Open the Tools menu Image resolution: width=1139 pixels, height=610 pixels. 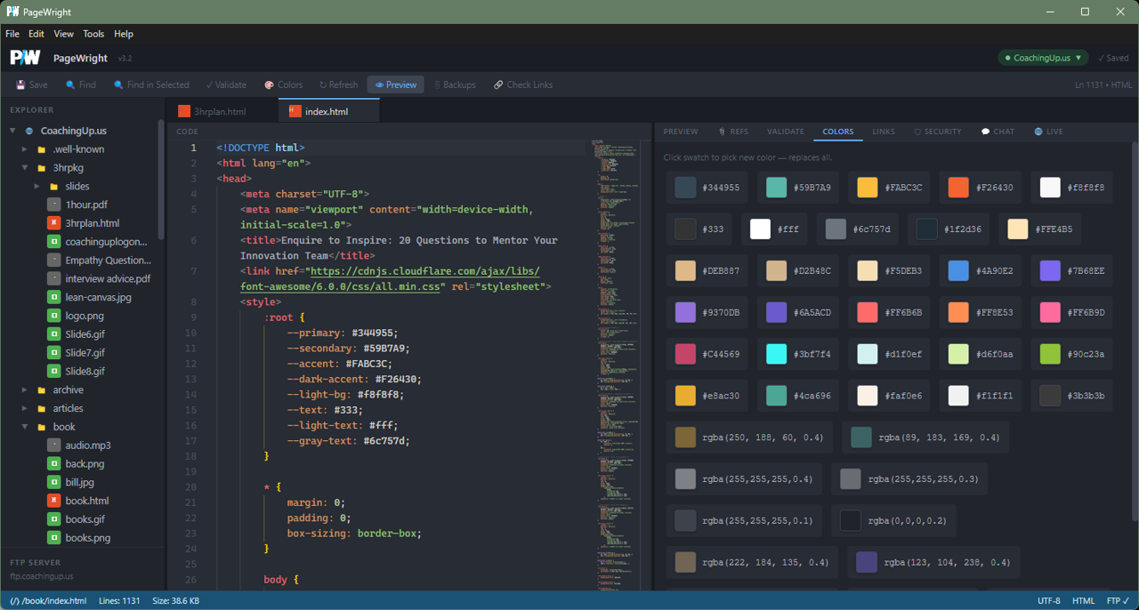tap(93, 34)
